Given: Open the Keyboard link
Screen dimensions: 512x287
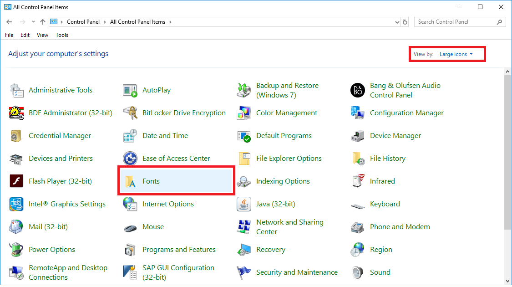Looking at the screenshot, I should click(x=385, y=204).
